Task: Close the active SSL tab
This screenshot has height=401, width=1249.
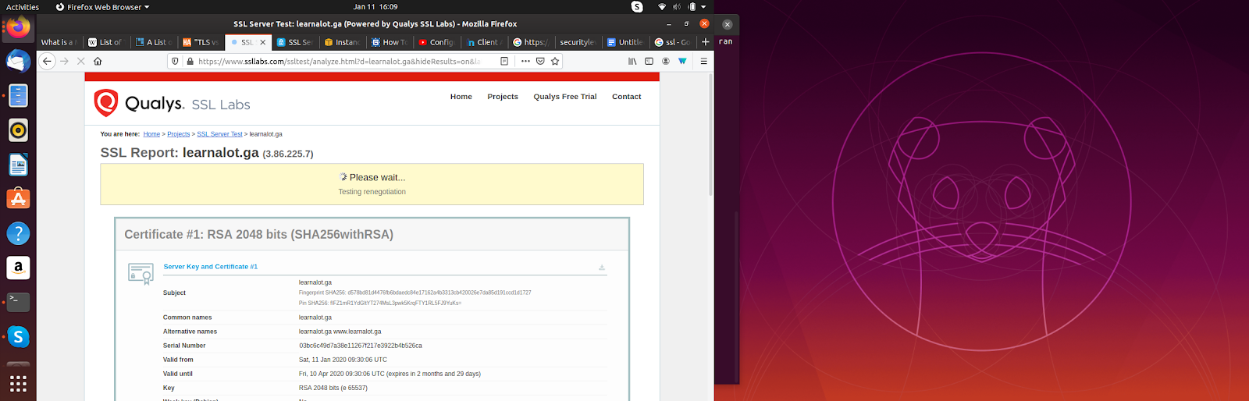Action: [x=262, y=42]
